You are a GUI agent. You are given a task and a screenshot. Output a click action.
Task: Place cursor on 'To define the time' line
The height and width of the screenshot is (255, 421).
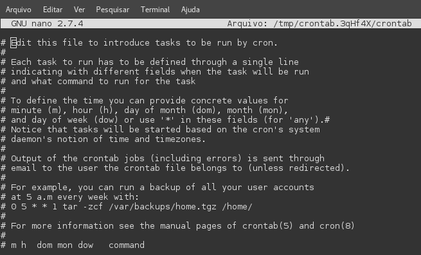point(145,101)
